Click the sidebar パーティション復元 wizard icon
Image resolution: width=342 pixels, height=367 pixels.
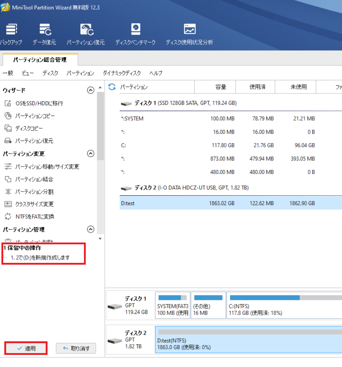8,141
